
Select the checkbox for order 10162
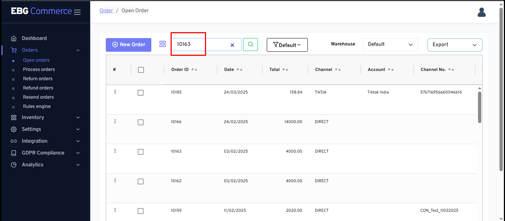(x=141, y=181)
